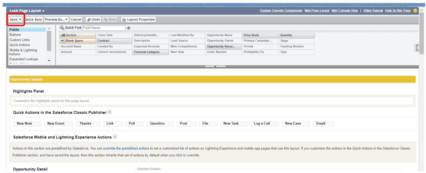Image resolution: width=426 pixels, height=173 pixels.
Task: Select the New Note quick action
Action: coord(27,124)
